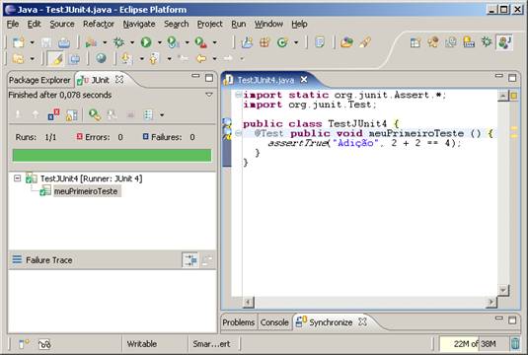528x355 pixels.
Task: Click the Next Annotation icon
Action: 126,59
